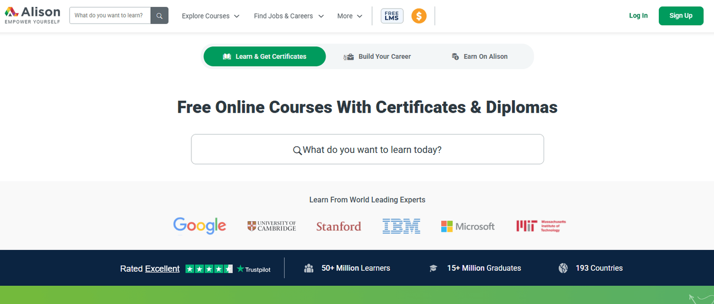714x304 pixels.
Task: Click the Log In link
Action: (x=638, y=16)
